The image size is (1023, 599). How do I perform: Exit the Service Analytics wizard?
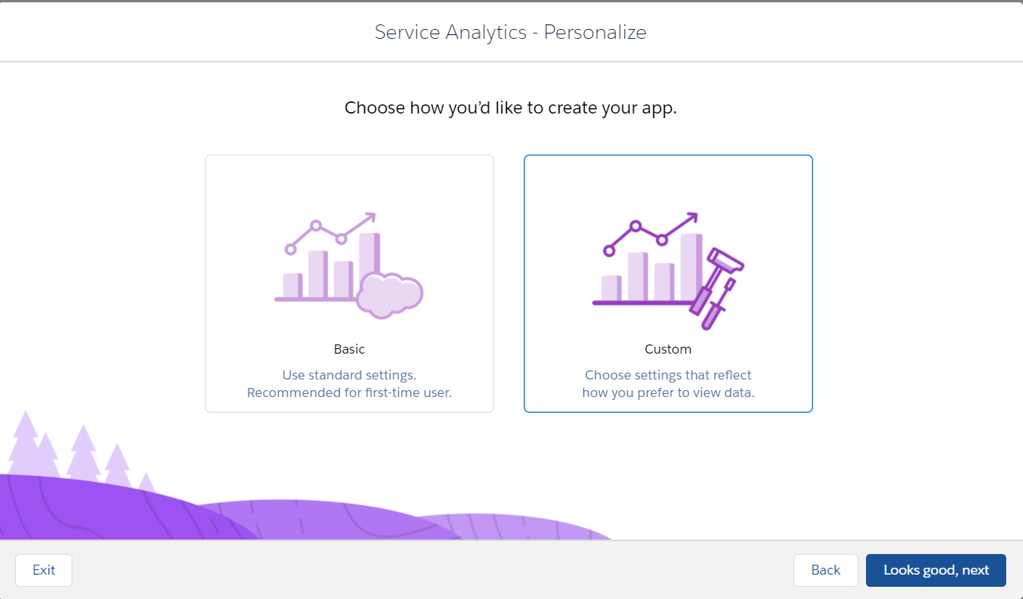44,570
